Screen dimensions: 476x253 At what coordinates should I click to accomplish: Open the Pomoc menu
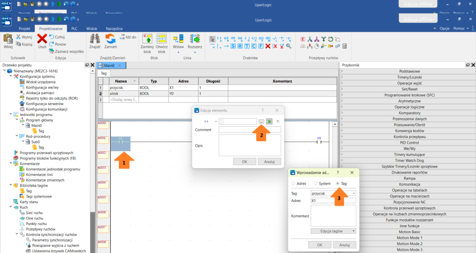461,28
